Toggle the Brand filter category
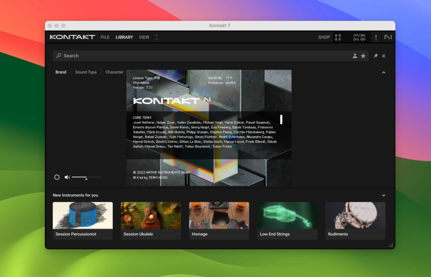The height and width of the screenshot is (277, 431). (x=60, y=72)
